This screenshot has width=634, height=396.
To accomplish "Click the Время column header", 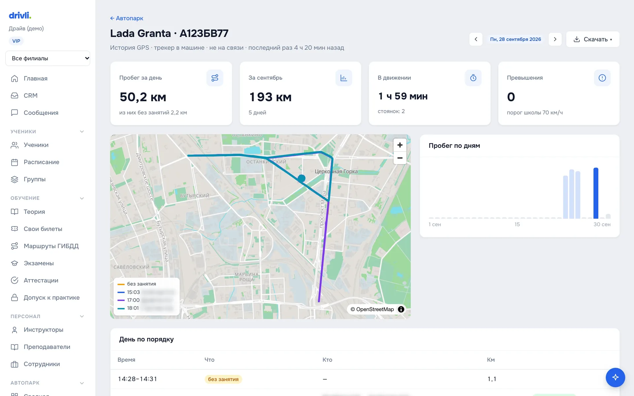I will pos(126,360).
